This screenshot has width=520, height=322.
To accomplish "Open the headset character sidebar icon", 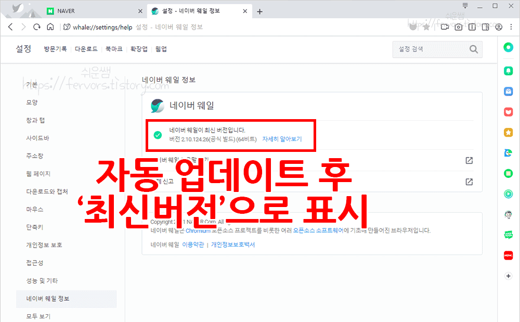I will coord(509,214).
